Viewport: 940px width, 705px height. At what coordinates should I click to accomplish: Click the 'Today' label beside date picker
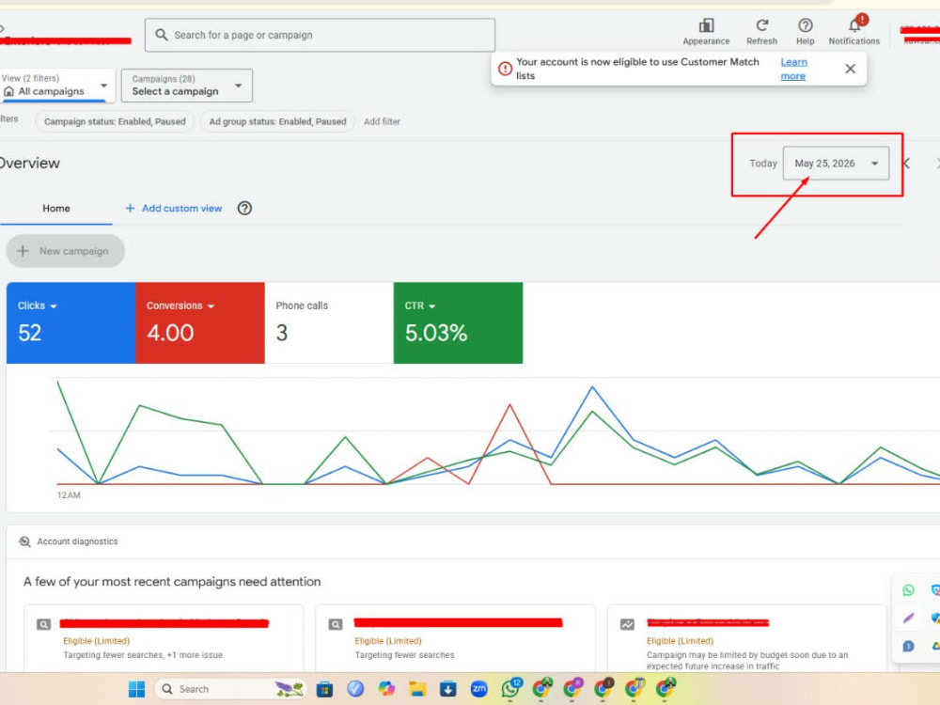point(762,163)
